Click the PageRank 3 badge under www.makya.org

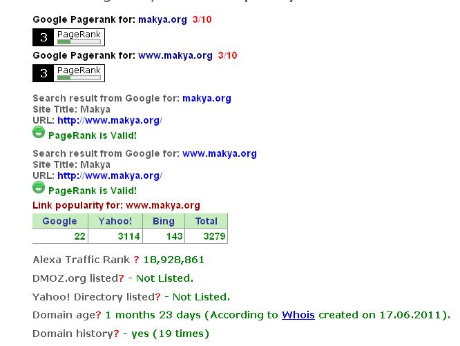pyautogui.click(x=68, y=73)
